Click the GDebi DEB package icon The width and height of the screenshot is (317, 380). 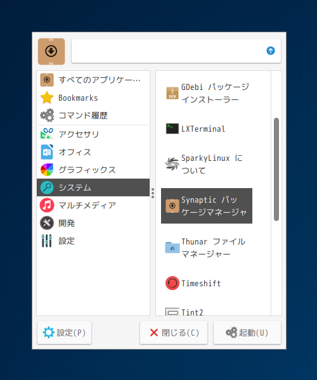pyautogui.click(x=172, y=93)
